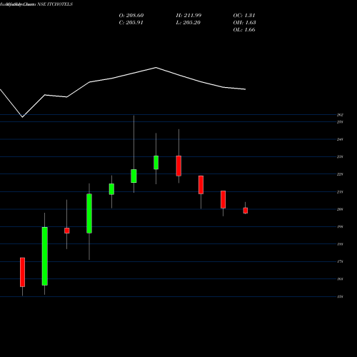Click the 258 price axis label

tap(340, 122)
